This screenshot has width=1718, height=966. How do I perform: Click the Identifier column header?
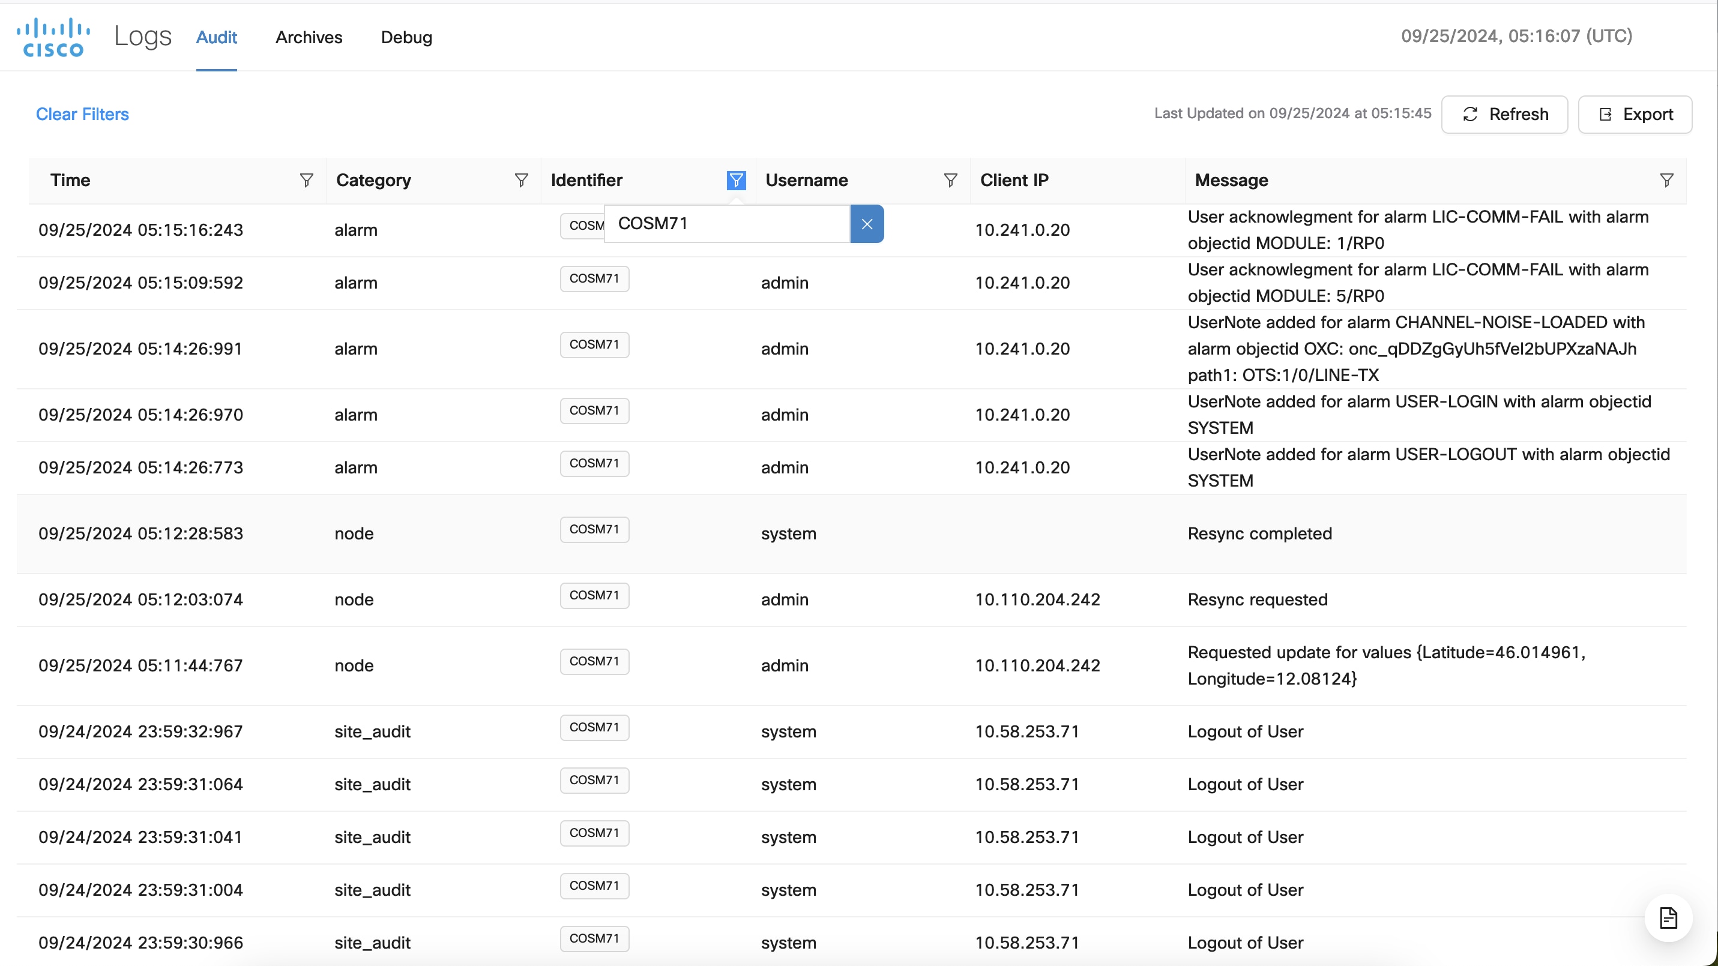(586, 180)
